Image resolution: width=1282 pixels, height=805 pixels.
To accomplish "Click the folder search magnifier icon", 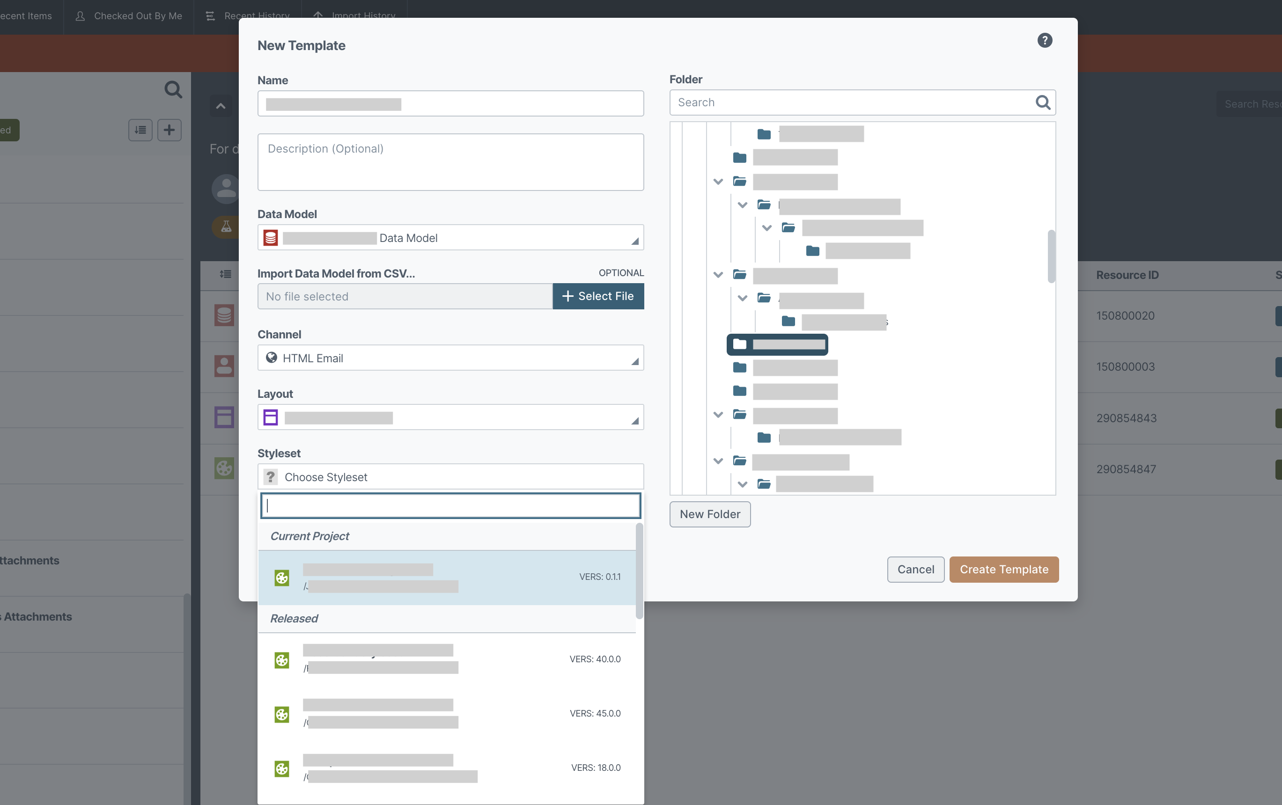I will (1042, 102).
